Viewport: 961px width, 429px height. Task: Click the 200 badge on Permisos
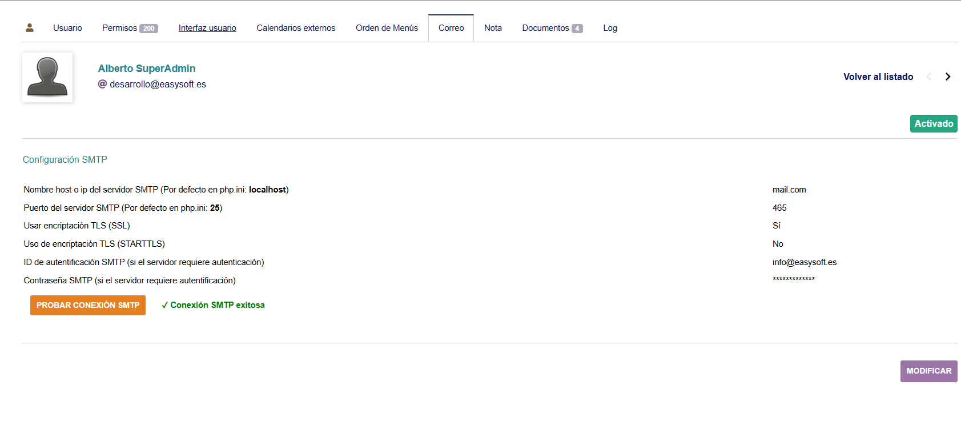[x=148, y=29]
